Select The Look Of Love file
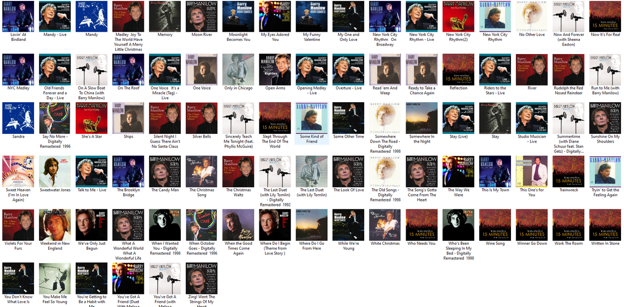 pos(348,172)
